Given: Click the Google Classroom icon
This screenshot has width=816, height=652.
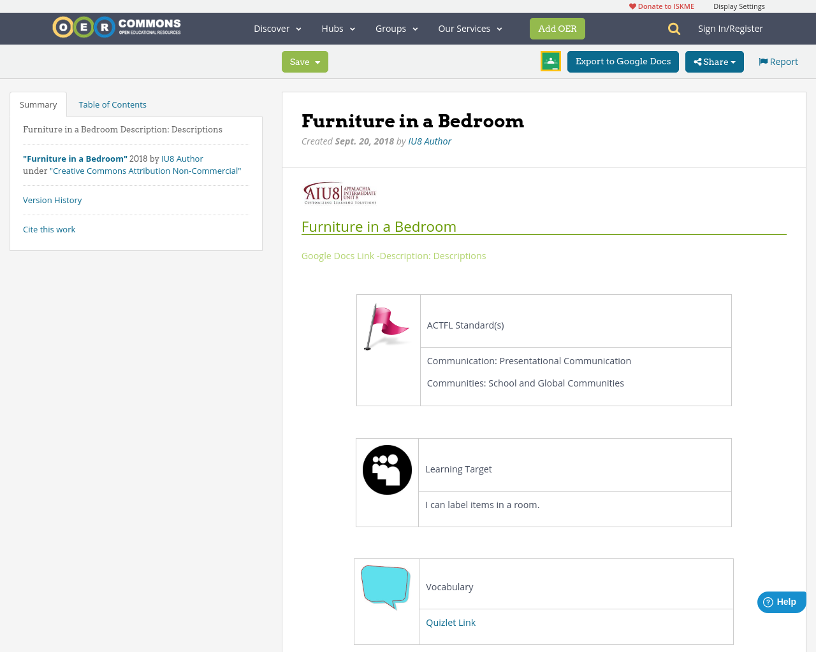Looking at the screenshot, I should 550,61.
